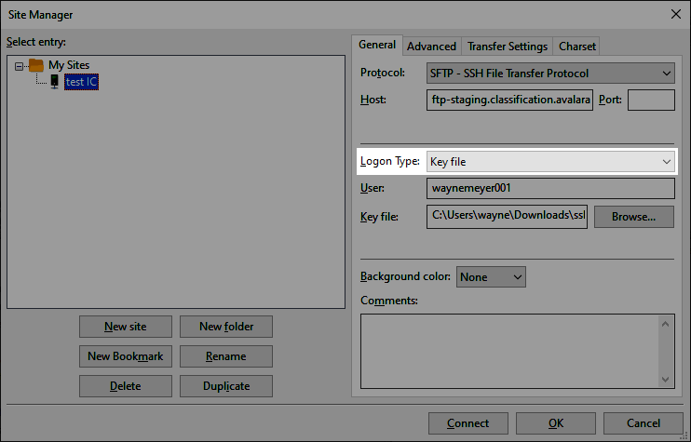Click the My Sites folder icon
The height and width of the screenshot is (442, 691).
pos(36,65)
